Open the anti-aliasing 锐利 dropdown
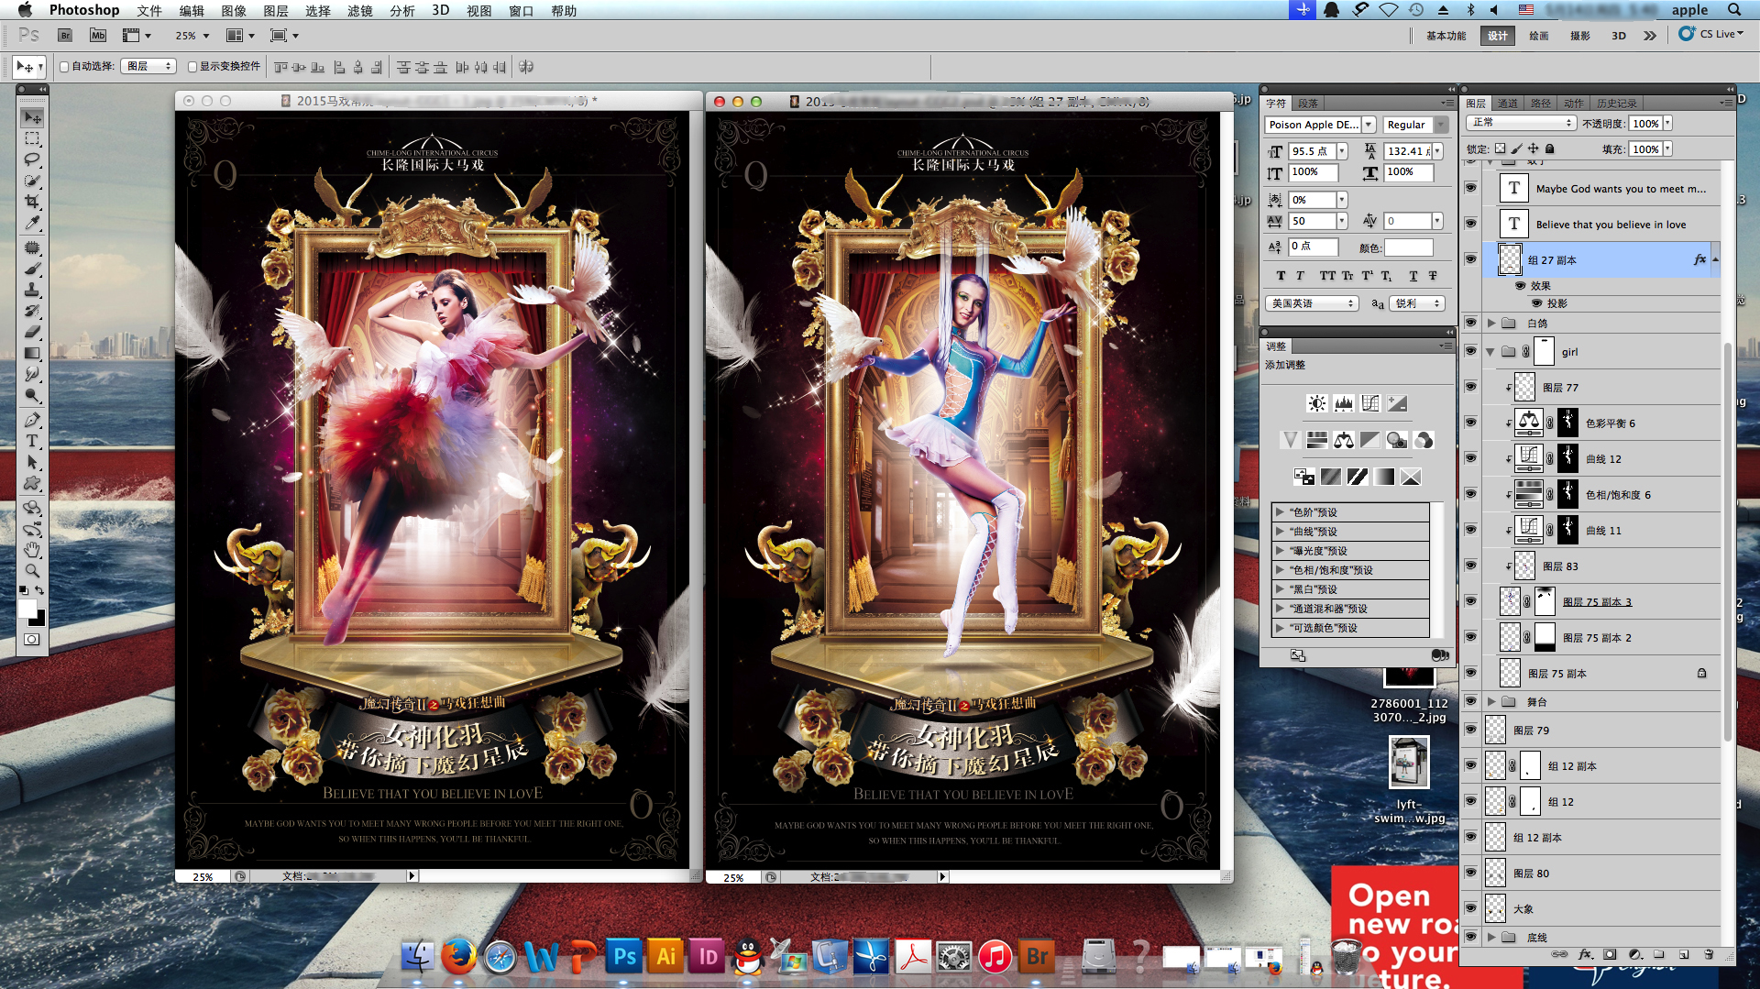1760x989 pixels. pos(1418,303)
